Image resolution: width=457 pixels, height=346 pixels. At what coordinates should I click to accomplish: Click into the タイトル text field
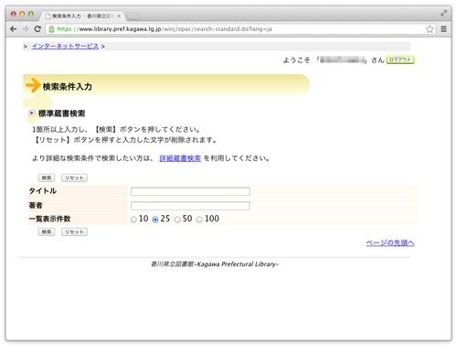[190, 191]
